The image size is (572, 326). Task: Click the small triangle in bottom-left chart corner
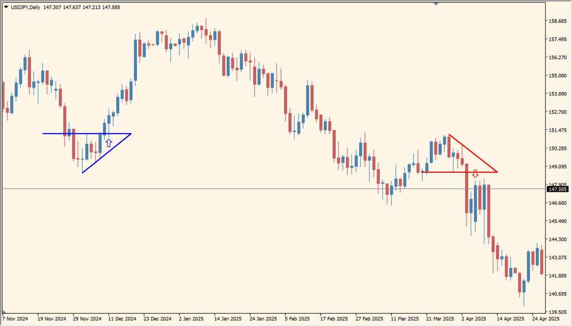point(4,311)
